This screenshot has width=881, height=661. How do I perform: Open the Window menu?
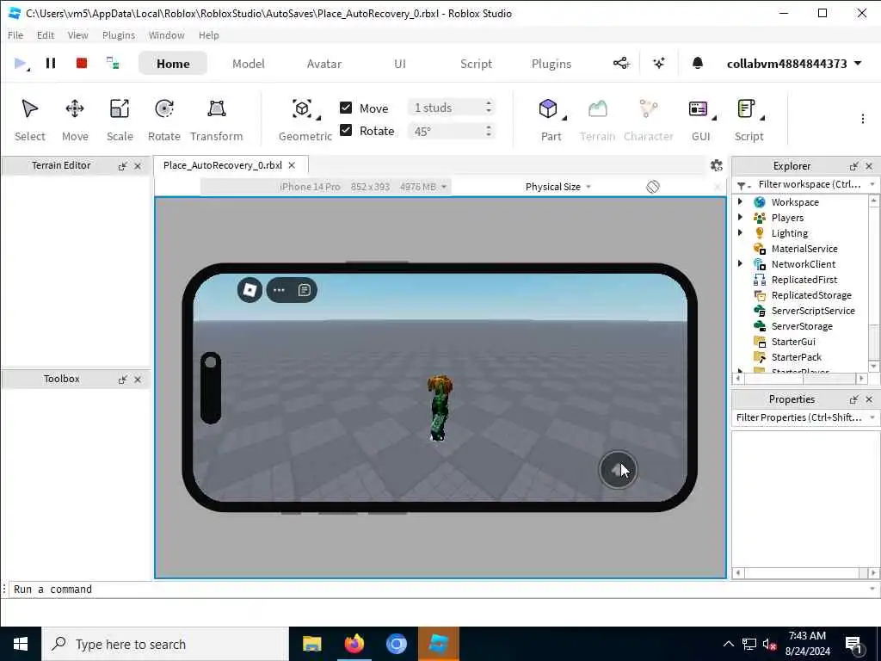[166, 34]
